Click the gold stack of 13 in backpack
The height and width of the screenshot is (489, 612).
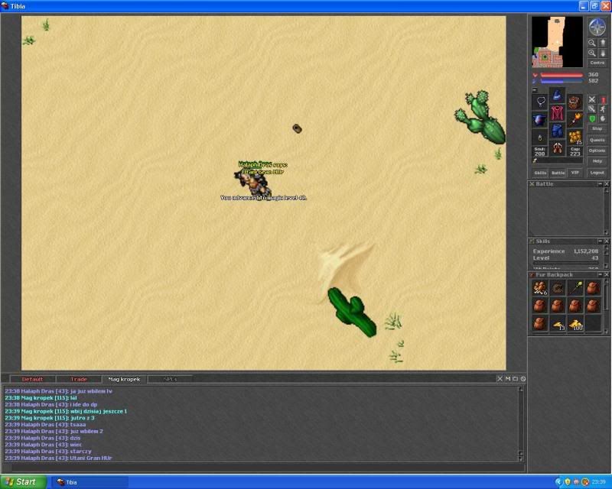click(558, 324)
